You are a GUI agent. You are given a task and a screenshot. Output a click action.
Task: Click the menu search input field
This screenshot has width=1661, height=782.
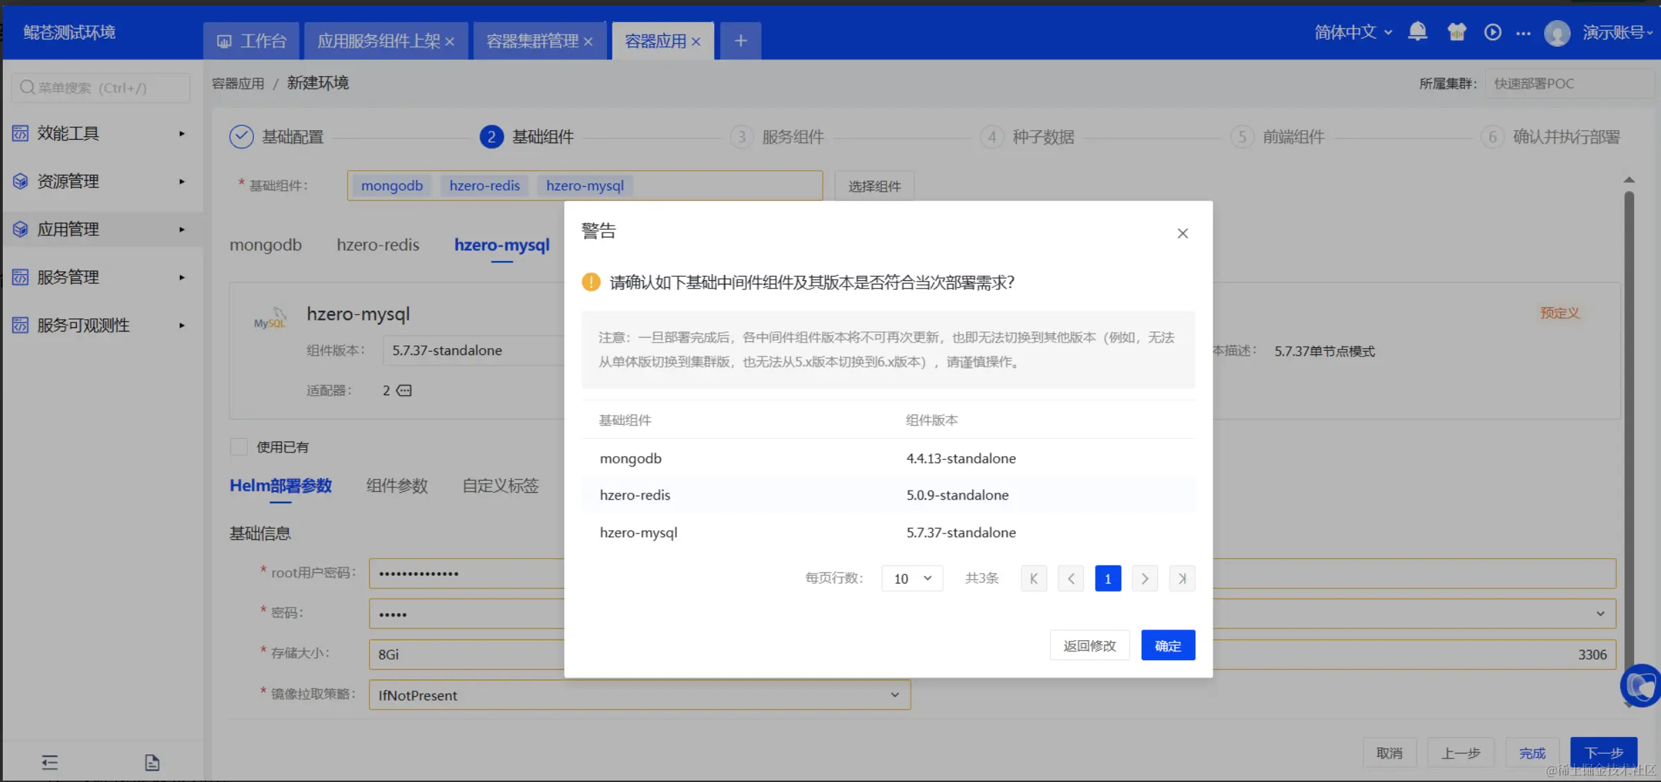coord(101,88)
